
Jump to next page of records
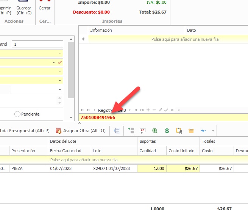point(136,110)
